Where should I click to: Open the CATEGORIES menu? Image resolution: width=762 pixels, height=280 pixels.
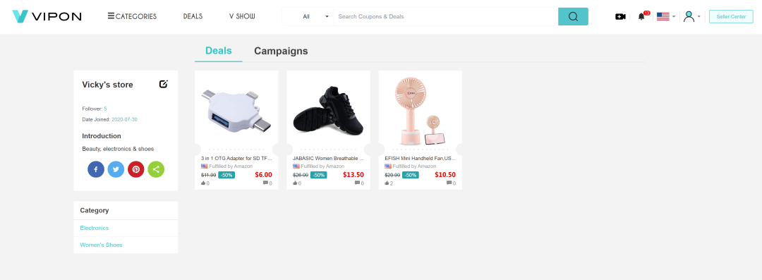[132, 16]
